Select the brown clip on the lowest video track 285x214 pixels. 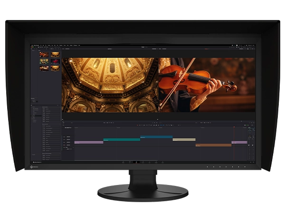click(214, 145)
